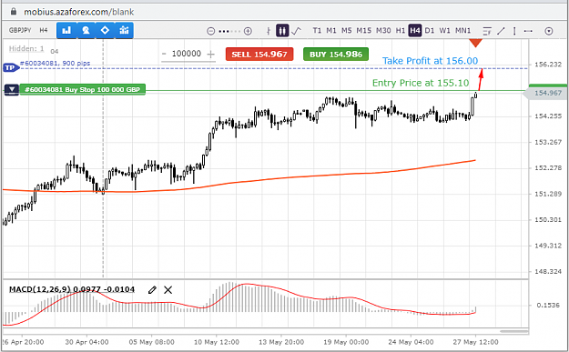Remove MACD indicator with X icon
The image size is (569, 352).
click(x=168, y=289)
